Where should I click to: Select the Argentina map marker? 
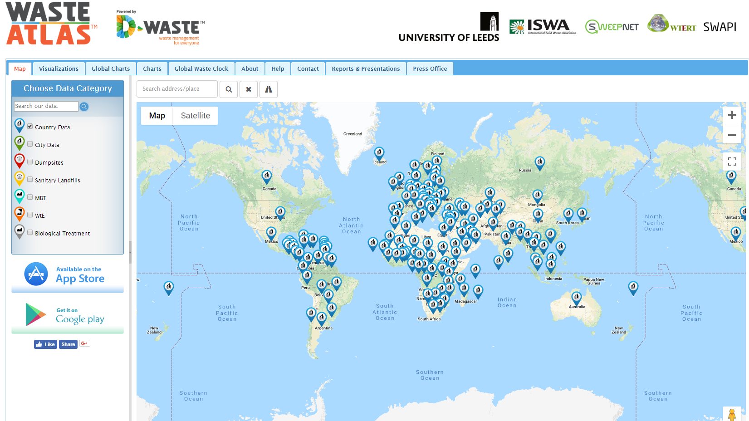[x=322, y=319]
